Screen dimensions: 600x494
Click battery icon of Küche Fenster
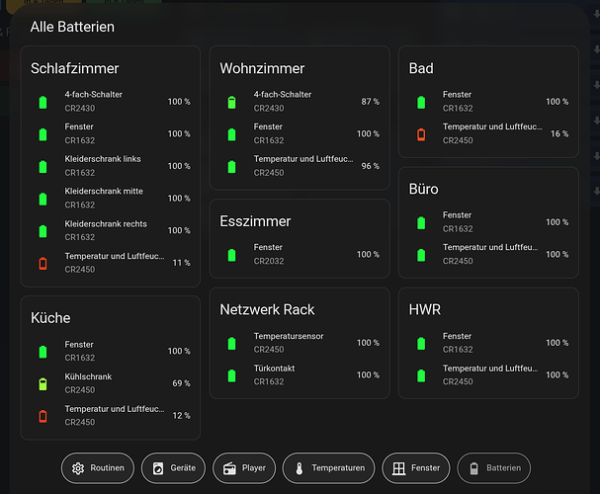(43, 352)
